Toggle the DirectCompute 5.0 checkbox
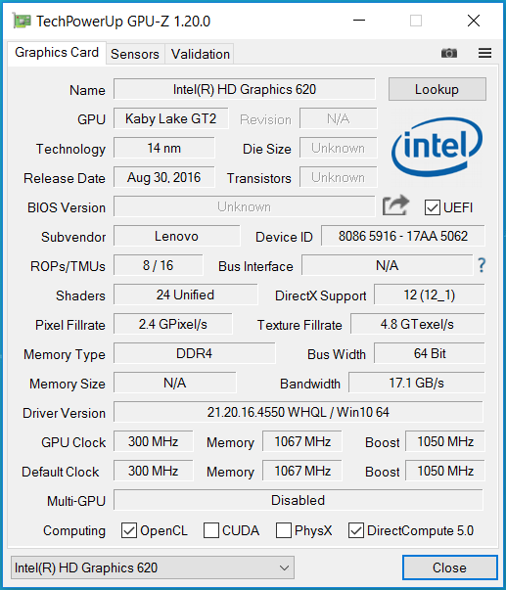This screenshot has height=590, width=506. coord(356,530)
